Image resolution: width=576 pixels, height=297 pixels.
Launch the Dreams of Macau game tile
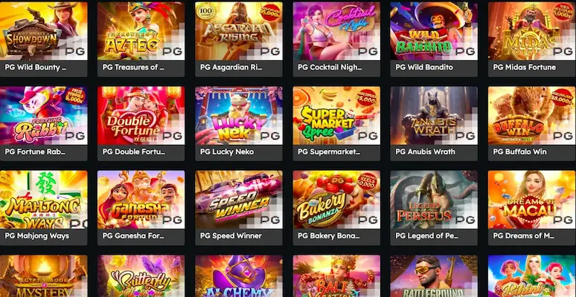(531, 200)
